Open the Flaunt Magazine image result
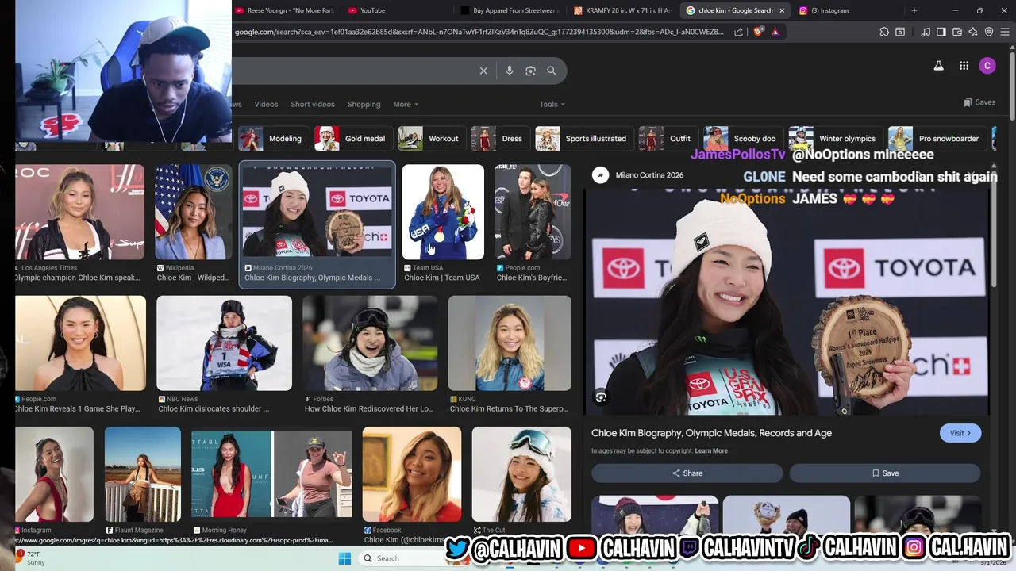Screen dimensions: 1016x571 [x=143, y=481]
